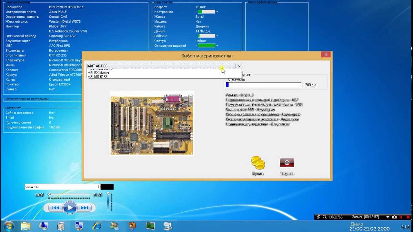Click the Закрыть label
Screen dimensions: 413x232
point(287,174)
